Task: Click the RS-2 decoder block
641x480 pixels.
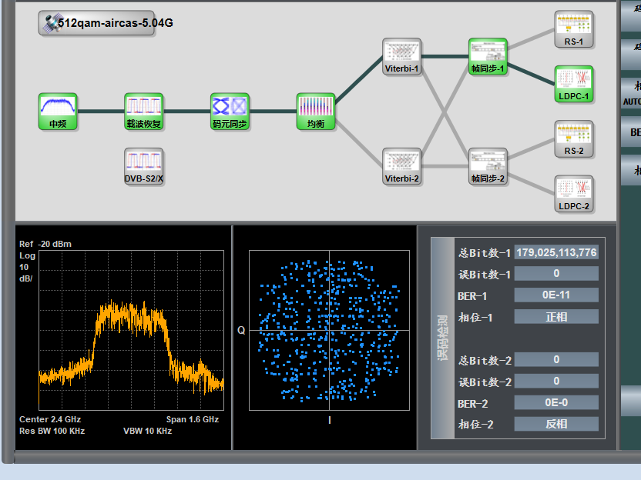Action: click(574, 138)
